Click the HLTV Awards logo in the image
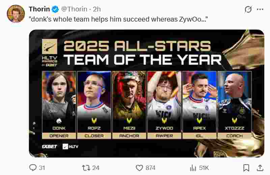This screenshot has height=175, width=270. (x=50, y=52)
